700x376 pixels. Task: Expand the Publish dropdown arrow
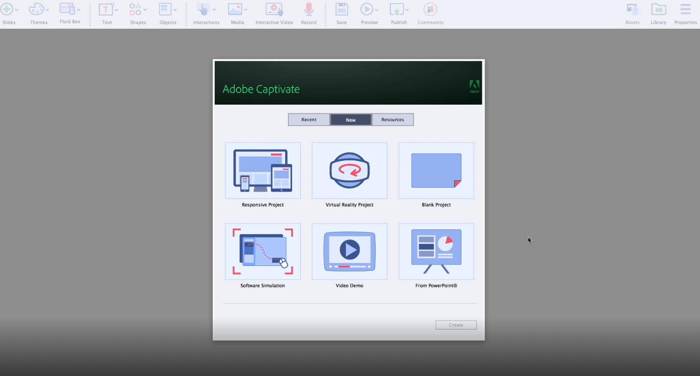click(x=407, y=10)
